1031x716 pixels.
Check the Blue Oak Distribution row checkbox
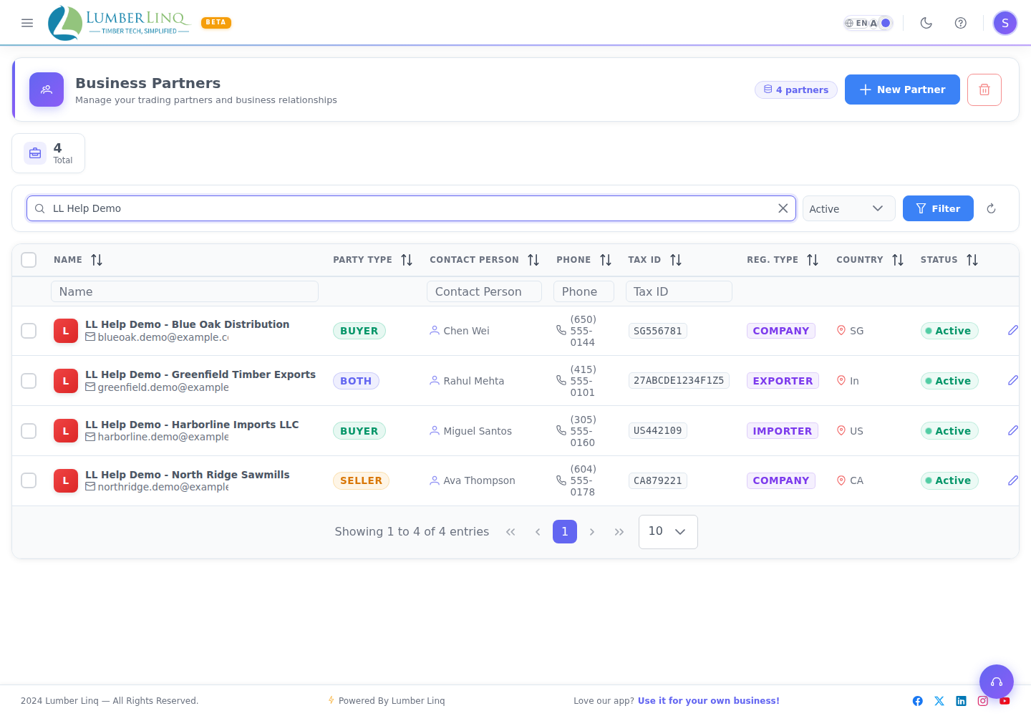pos(29,331)
